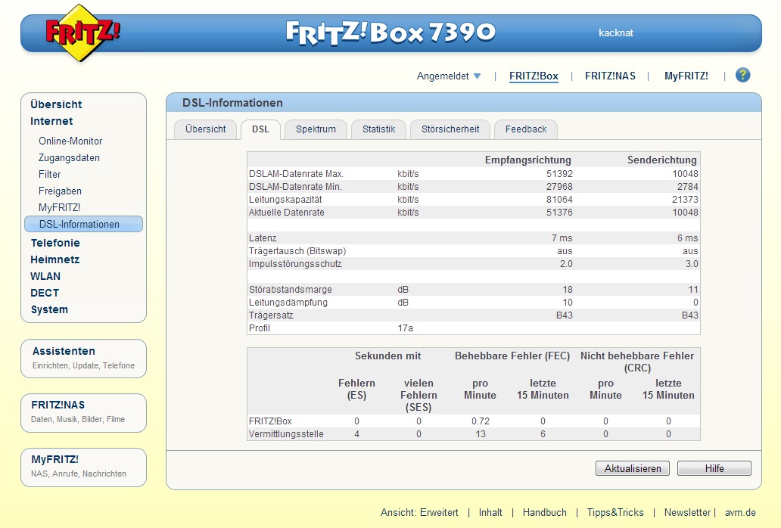The width and height of the screenshot is (781, 528).
Task: Switch to the Feedback tab
Action: point(526,129)
